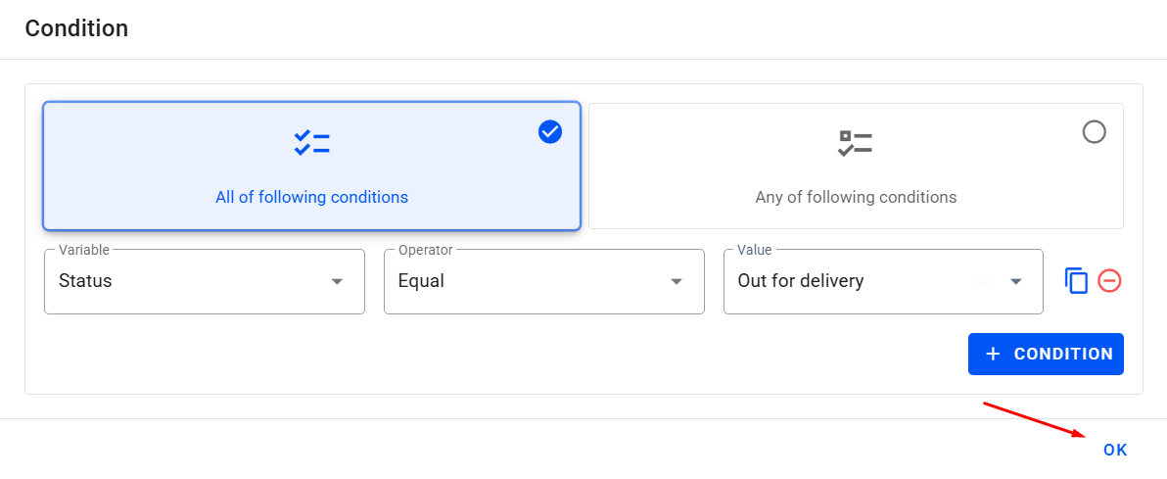The width and height of the screenshot is (1167, 479).
Task: Confirm the dialog with the OK button
Action: [x=1115, y=450]
